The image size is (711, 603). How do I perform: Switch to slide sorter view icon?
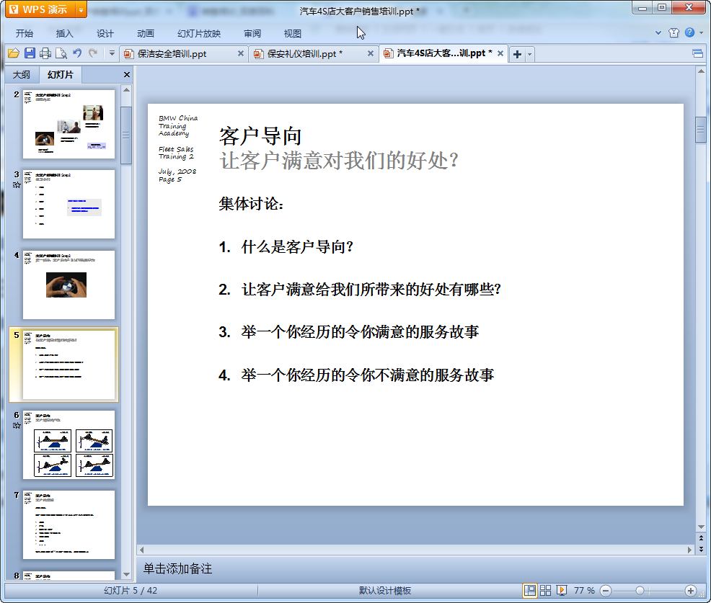(545, 590)
